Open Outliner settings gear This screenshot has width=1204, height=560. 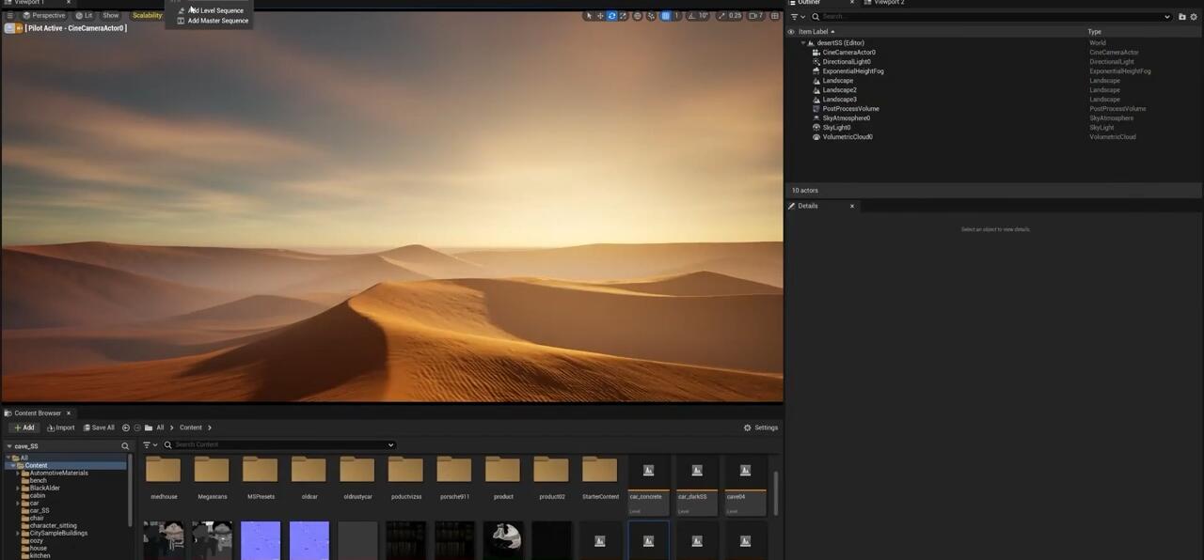pos(1195,17)
